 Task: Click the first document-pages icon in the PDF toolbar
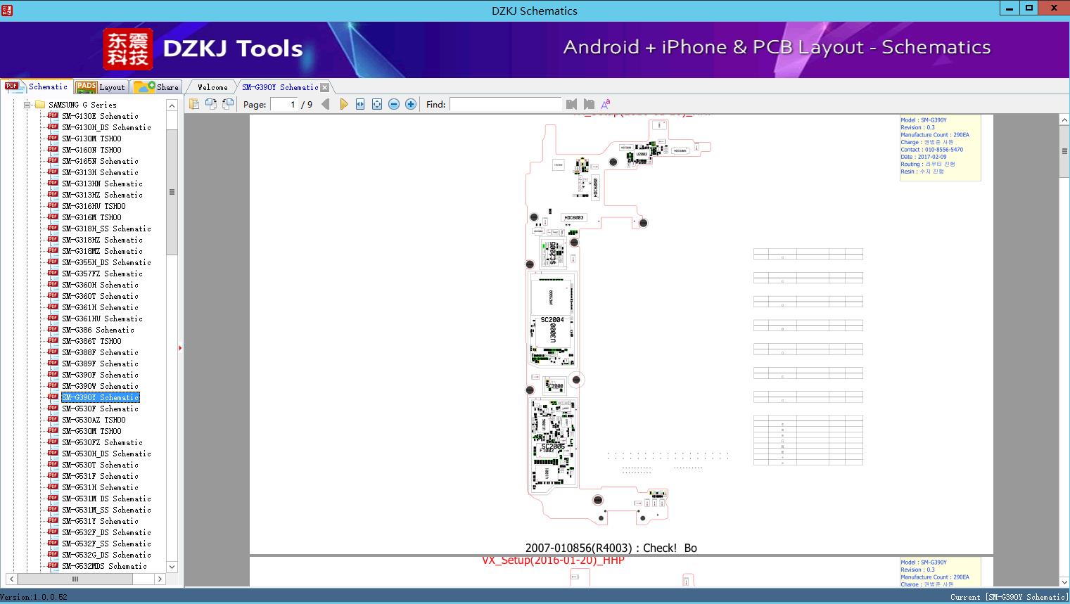coord(194,104)
